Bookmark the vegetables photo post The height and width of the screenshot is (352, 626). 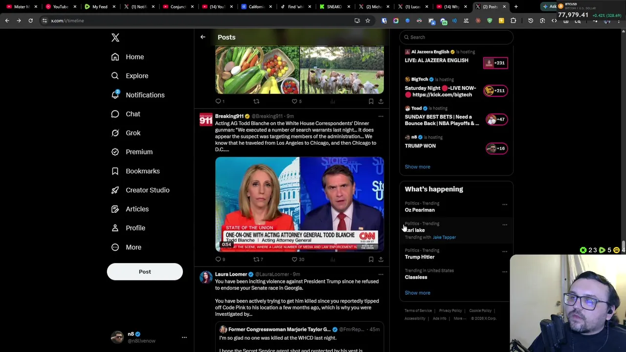click(x=371, y=101)
